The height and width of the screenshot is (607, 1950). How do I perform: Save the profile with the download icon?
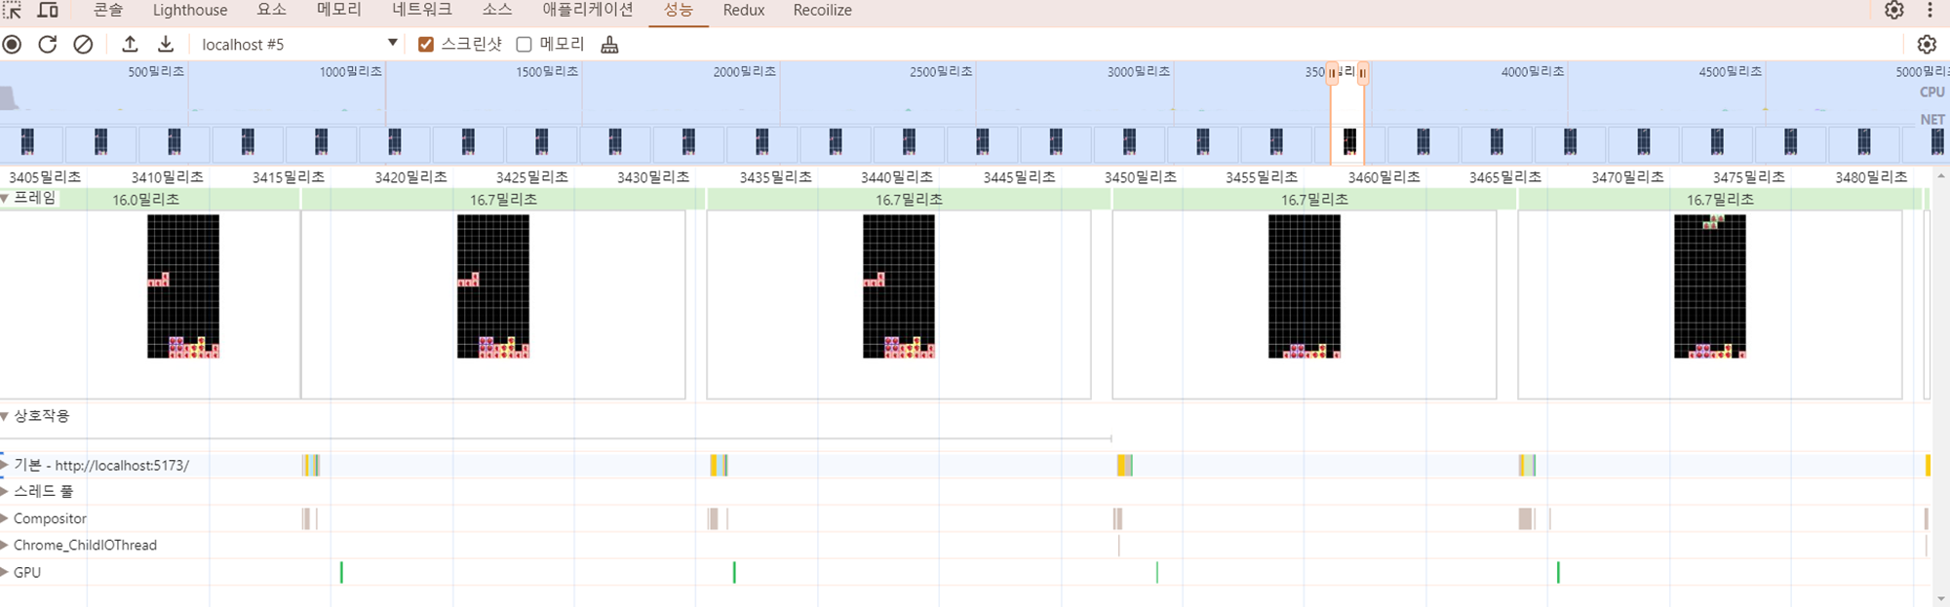[166, 44]
